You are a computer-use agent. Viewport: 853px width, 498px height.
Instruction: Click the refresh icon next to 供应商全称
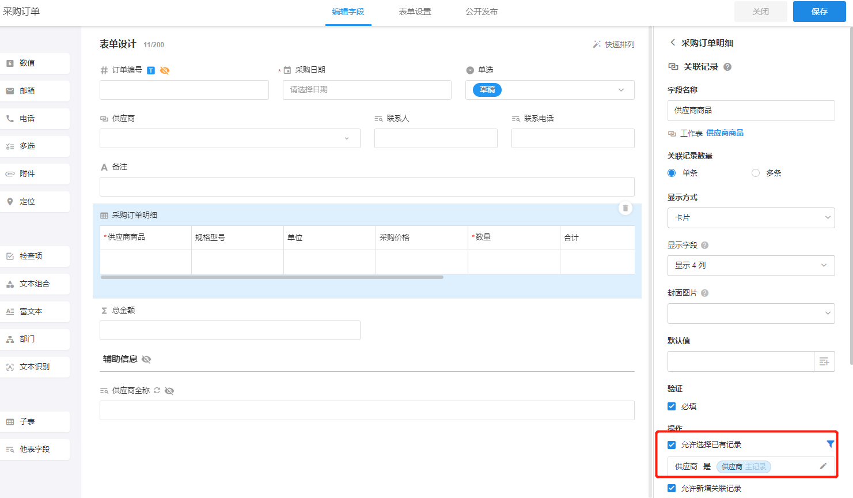(x=157, y=391)
